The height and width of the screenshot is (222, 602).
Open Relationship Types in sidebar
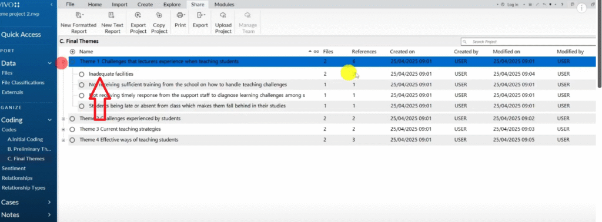pyautogui.click(x=23, y=188)
